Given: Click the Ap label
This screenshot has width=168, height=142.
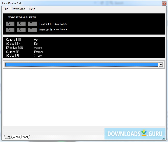Looking at the screenshot, I should click(x=36, y=40).
